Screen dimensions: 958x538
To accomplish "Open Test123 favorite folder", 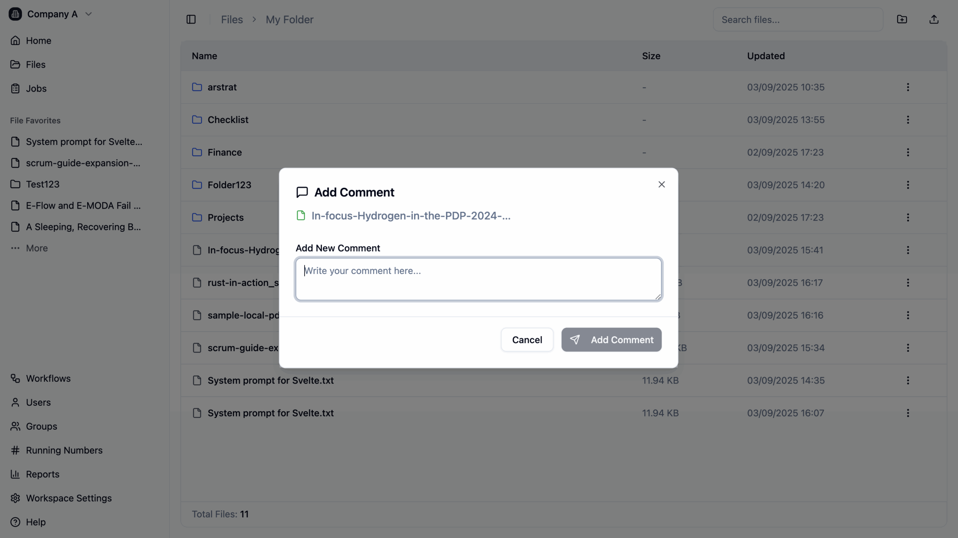I will pyautogui.click(x=42, y=184).
